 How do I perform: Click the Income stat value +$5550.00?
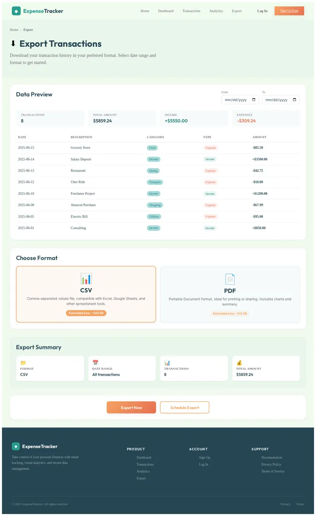(x=176, y=121)
